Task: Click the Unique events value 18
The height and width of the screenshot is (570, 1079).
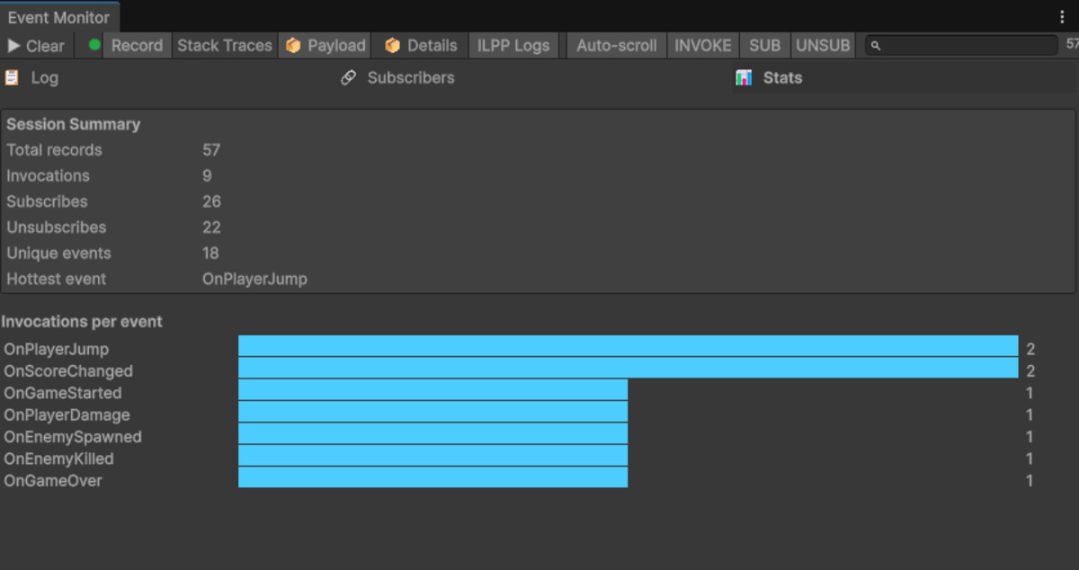Action: click(x=210, y=253)
